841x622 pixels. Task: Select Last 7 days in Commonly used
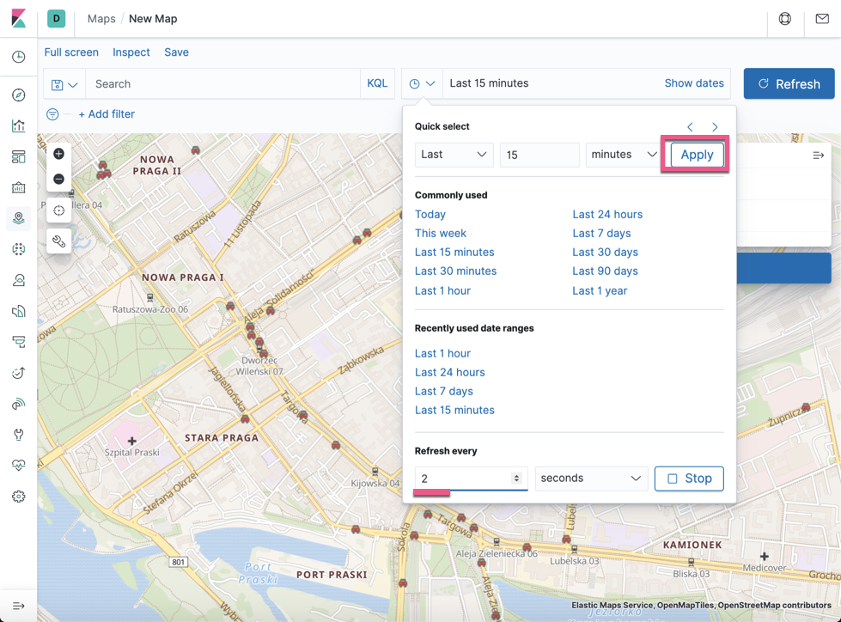pyautogui.click(x=601, y=234)
